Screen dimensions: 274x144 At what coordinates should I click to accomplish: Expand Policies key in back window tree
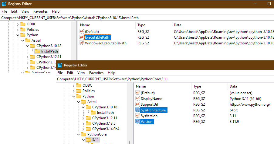(18, 30)
